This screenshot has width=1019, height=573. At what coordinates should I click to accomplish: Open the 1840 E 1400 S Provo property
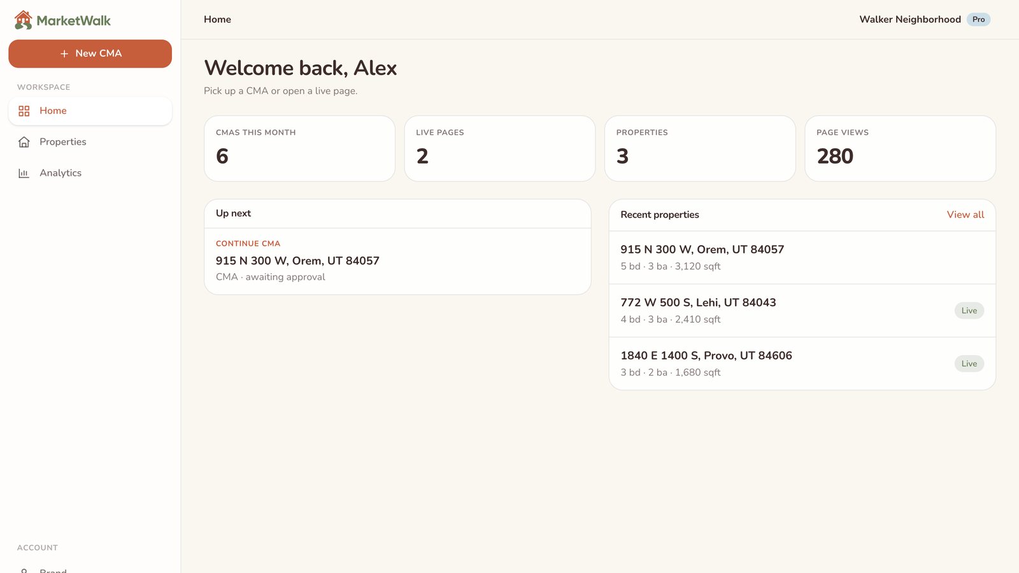tap(802, 364)
